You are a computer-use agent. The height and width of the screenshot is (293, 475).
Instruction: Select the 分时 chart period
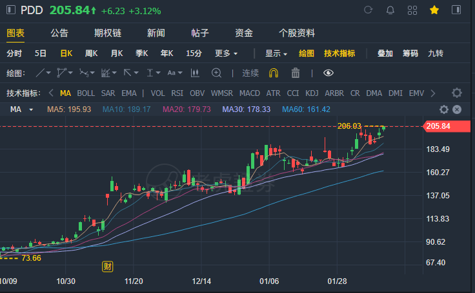tap(14, 53)
